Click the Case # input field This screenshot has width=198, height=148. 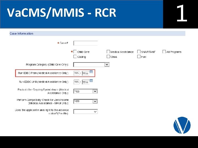(86, 43)
